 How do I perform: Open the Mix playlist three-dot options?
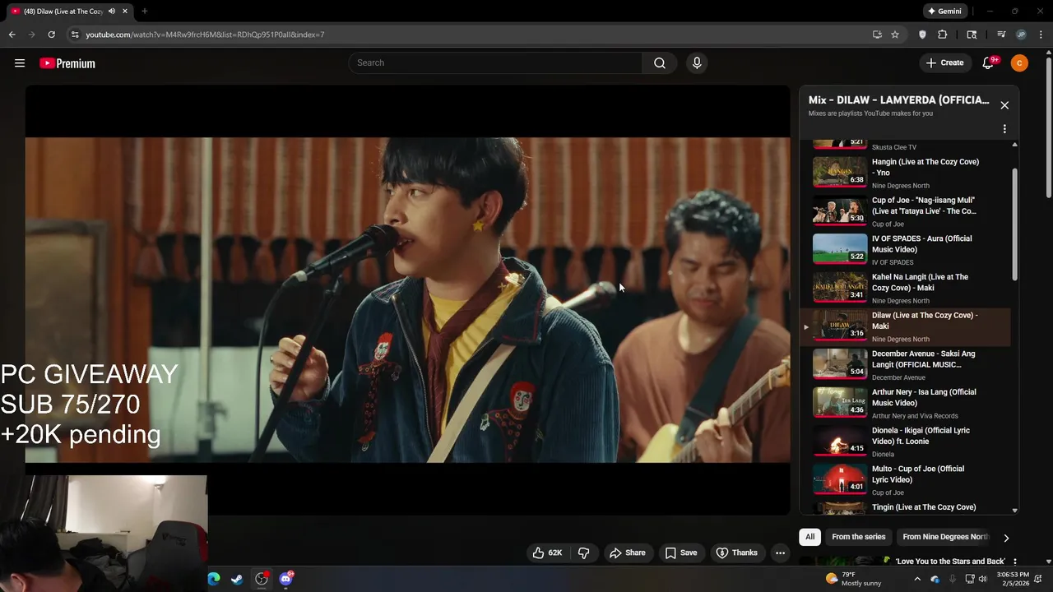pyautogui.click(x=1004, y=129)
